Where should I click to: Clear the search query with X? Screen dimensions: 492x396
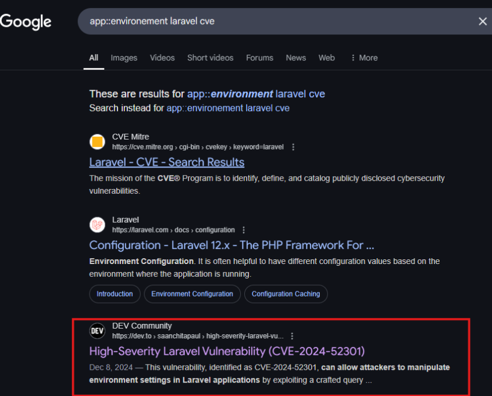coord(482,22)
